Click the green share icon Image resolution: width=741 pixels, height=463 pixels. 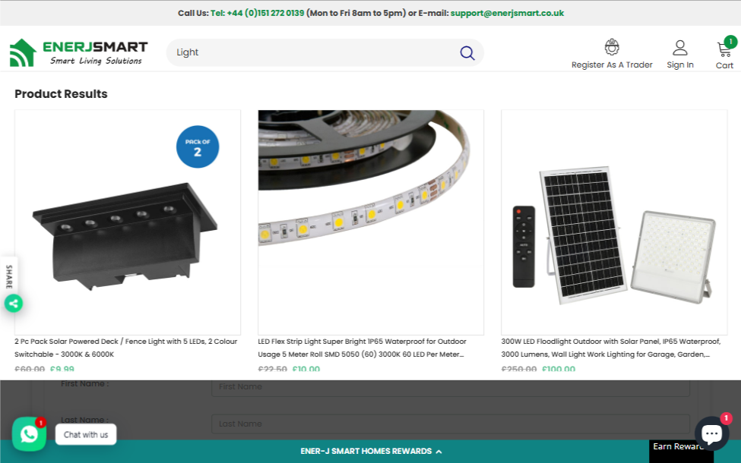coord(13,304)
